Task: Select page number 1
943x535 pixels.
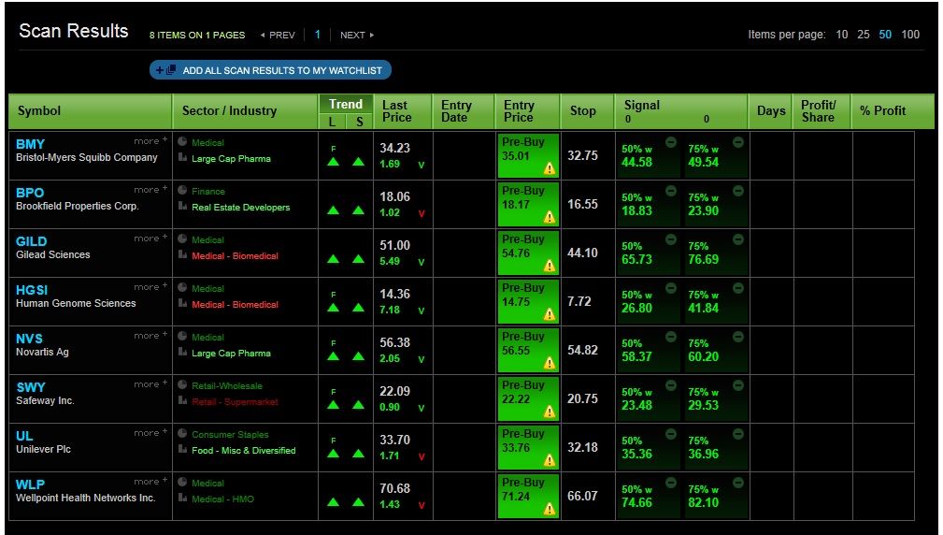Action: (x=318, y=35)
